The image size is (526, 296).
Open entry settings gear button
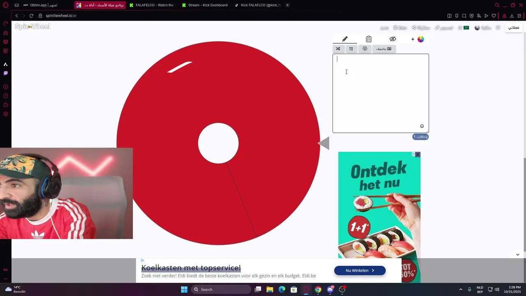[x=365, y=49]
